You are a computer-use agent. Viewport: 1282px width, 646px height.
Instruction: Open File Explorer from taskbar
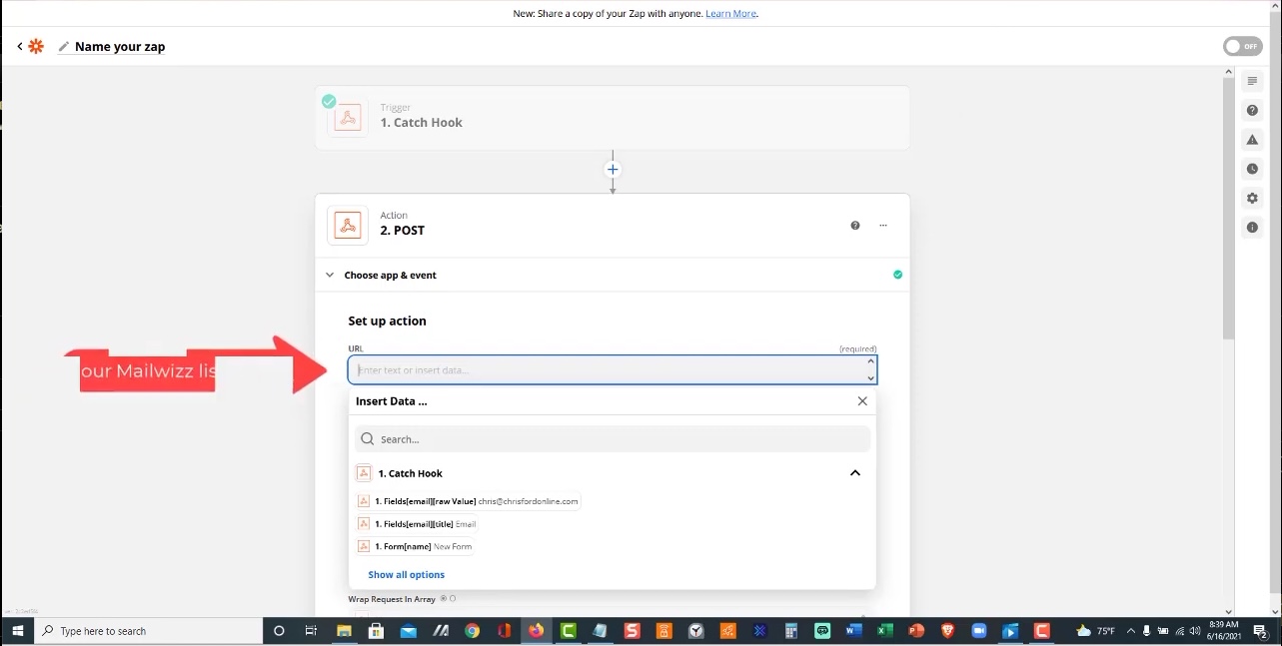[x=344, y=631]
